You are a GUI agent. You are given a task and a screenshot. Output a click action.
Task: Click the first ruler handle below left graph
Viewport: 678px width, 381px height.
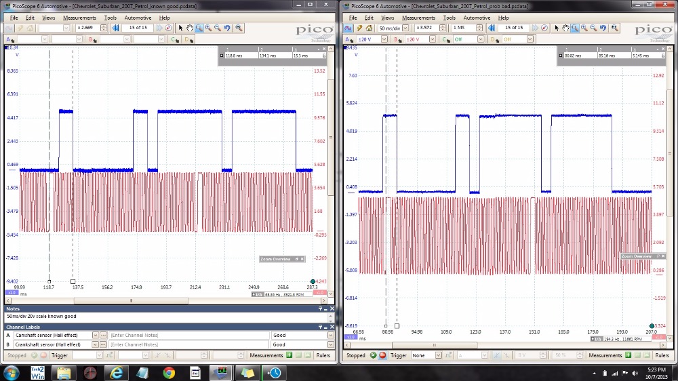pos(49,281)
